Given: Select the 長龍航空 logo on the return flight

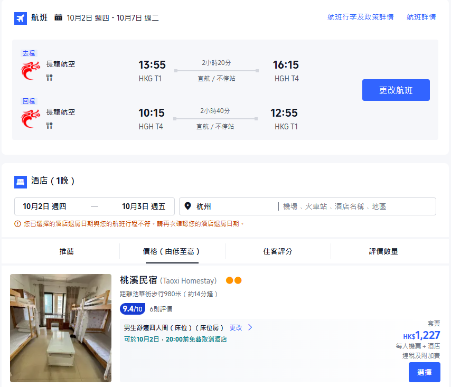Looking at the screenshot, I should click(x=31, y=119).
